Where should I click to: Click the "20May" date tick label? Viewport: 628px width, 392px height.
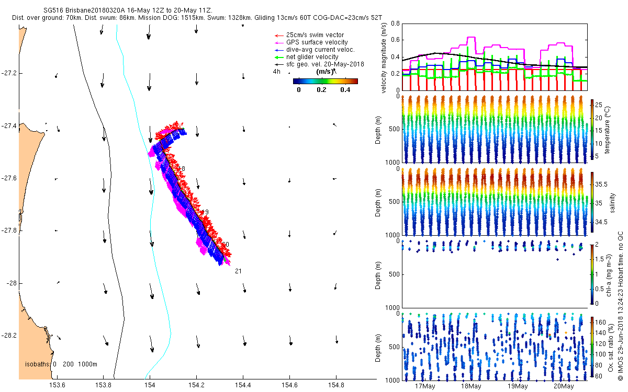pyautogui.click(x=563, y=386)
